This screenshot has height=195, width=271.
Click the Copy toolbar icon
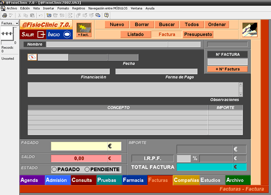point(26,15)
